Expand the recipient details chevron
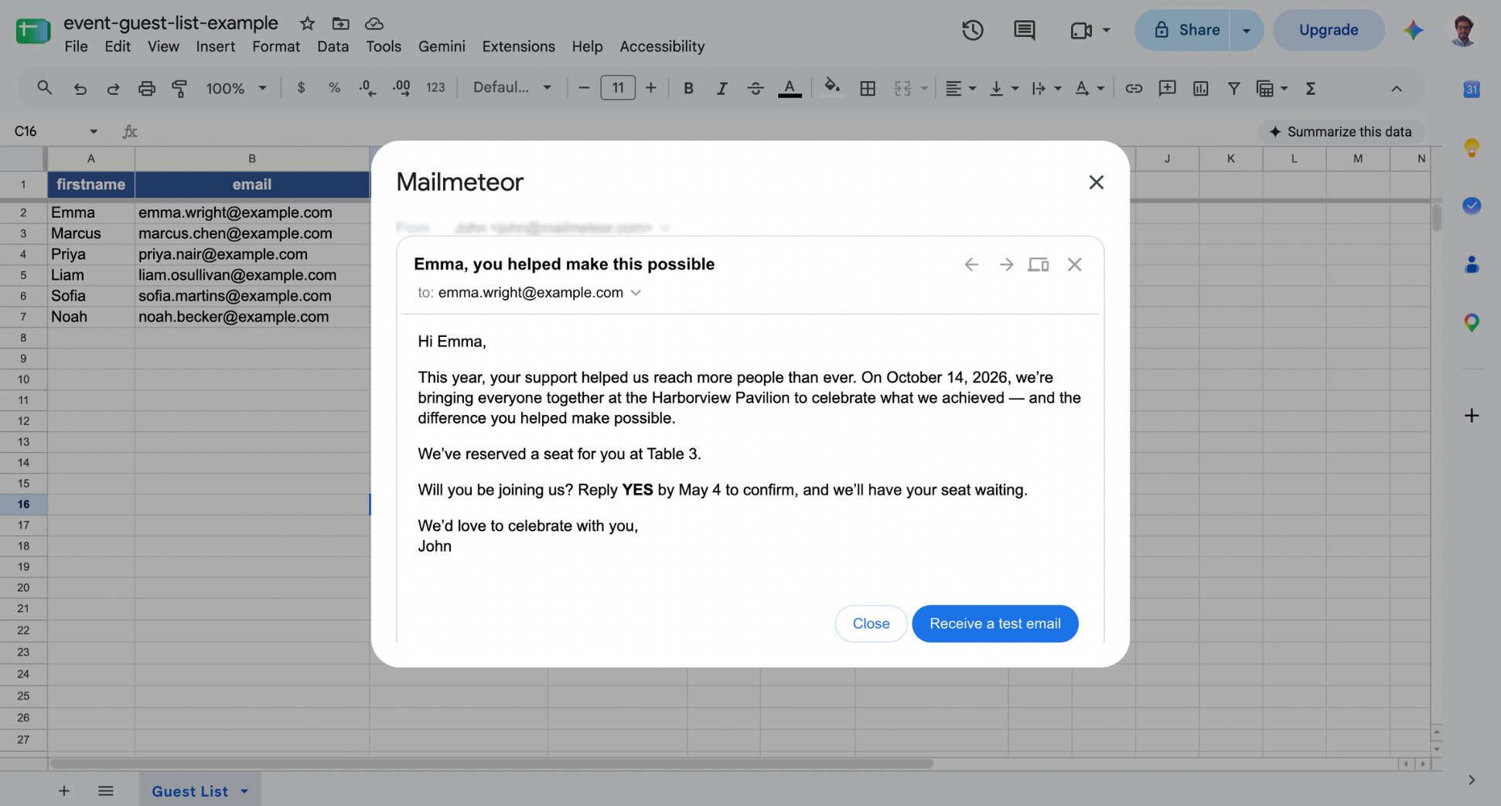Image resolution: width=1501 pixels, height=806 pixels. (636, 293)
